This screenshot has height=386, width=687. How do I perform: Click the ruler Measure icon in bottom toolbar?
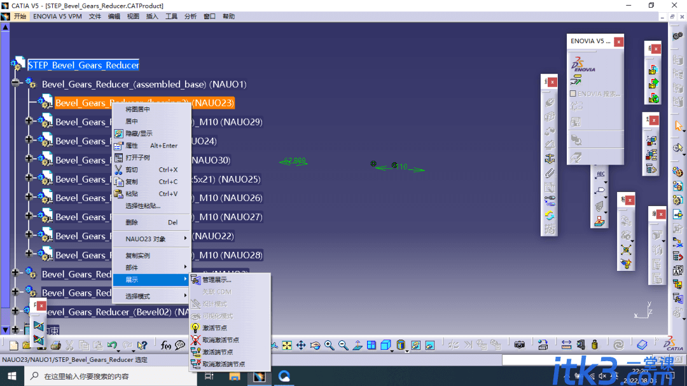point(566,346)
